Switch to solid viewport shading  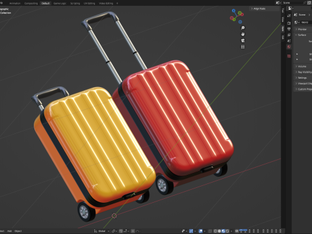click(x=219, y=231)
